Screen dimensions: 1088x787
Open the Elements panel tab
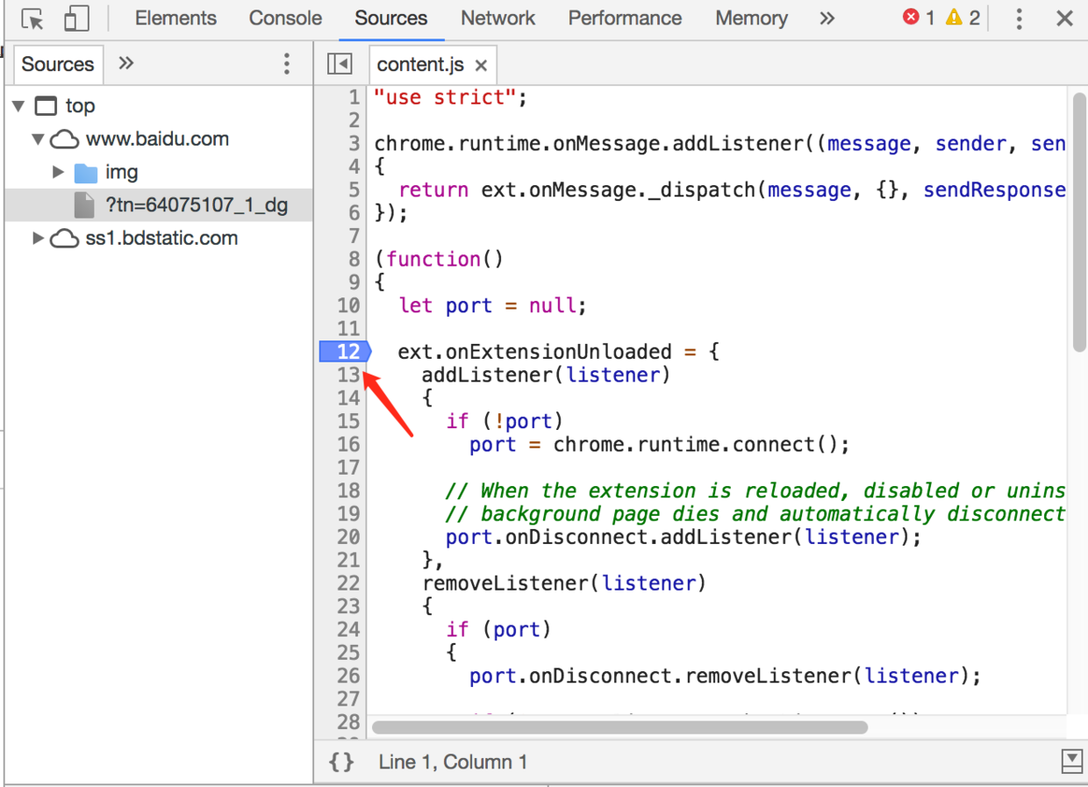tap(175, 18)
